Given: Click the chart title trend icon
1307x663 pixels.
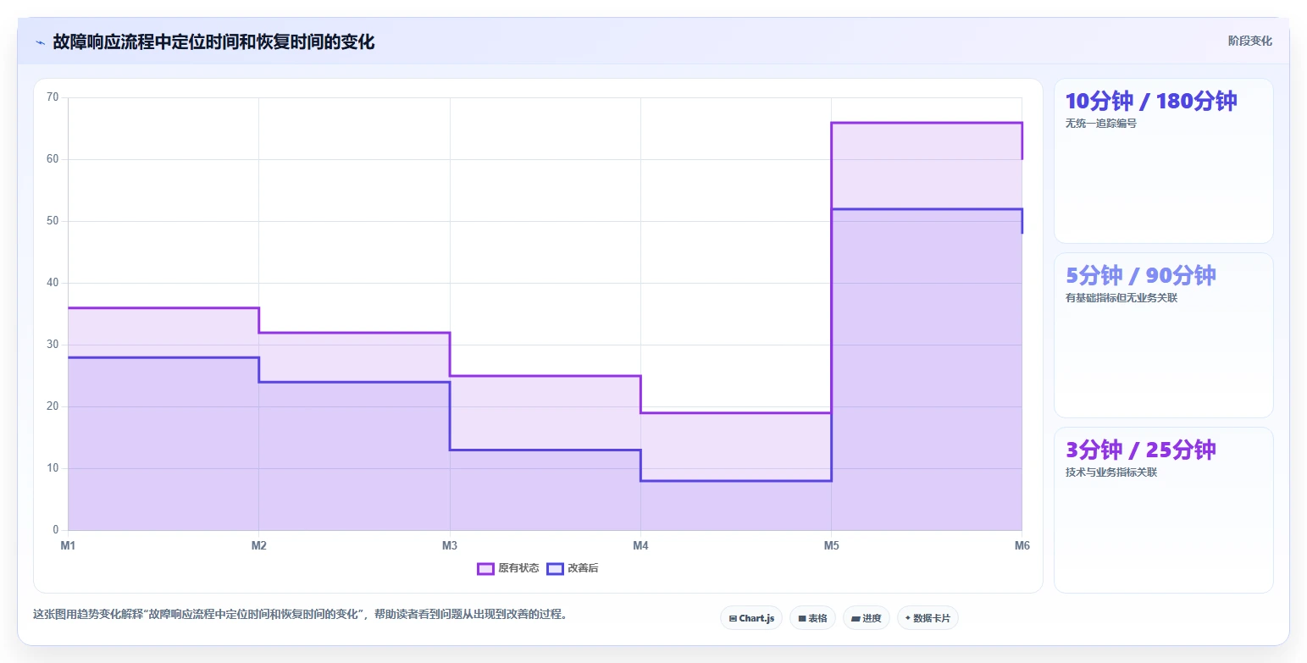Looking at the screenshot, I should click(x=40, y=42).
